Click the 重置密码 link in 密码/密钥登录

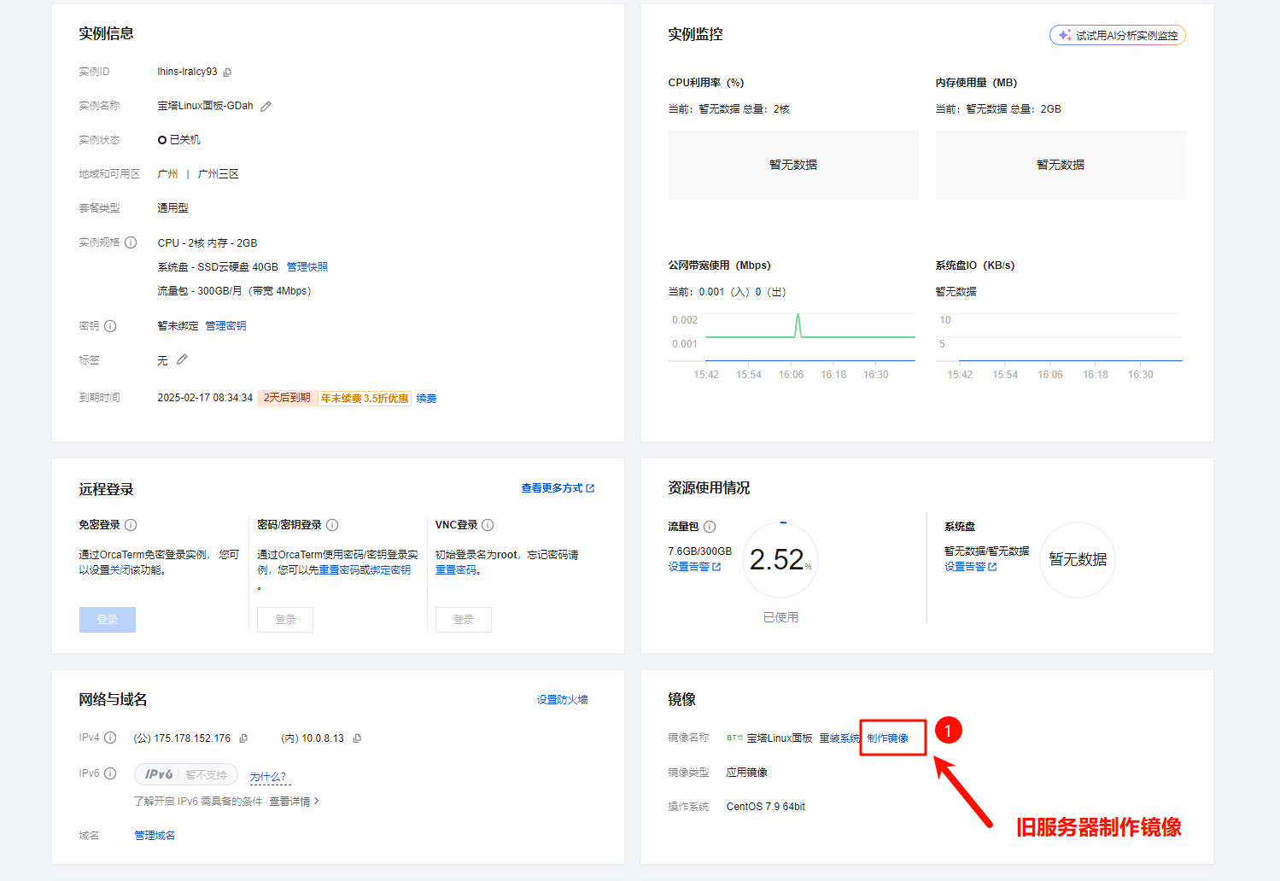pos(339,570)
